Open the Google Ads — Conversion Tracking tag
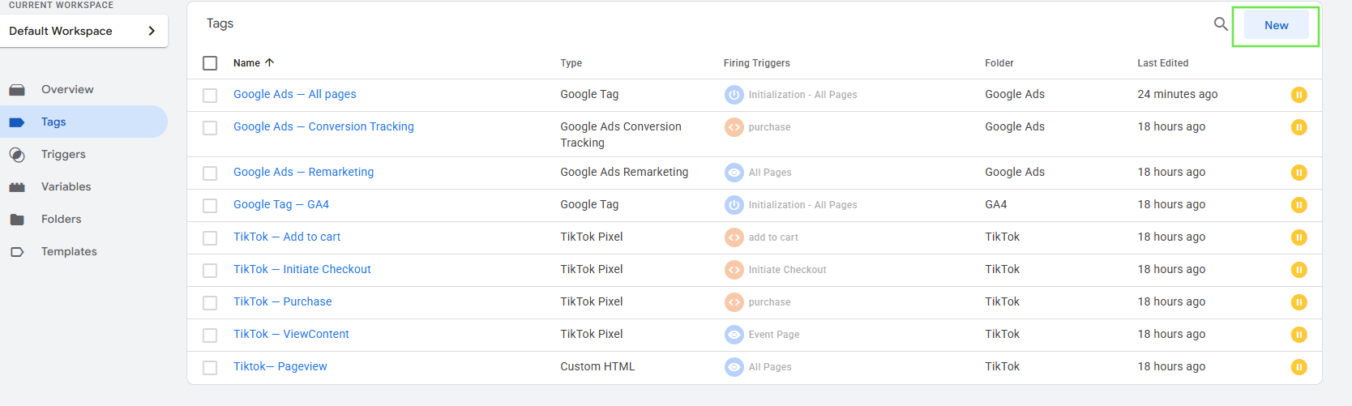 point(323,126)
